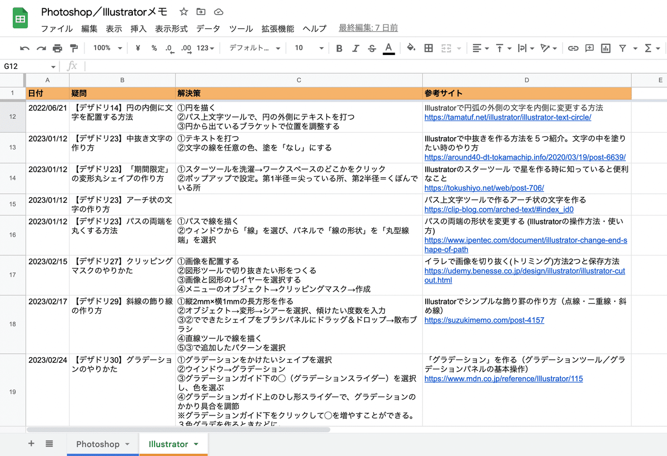667x456 pixels.
Task: Open the Illustrator tab options arrow
Action: click(196, 444)
